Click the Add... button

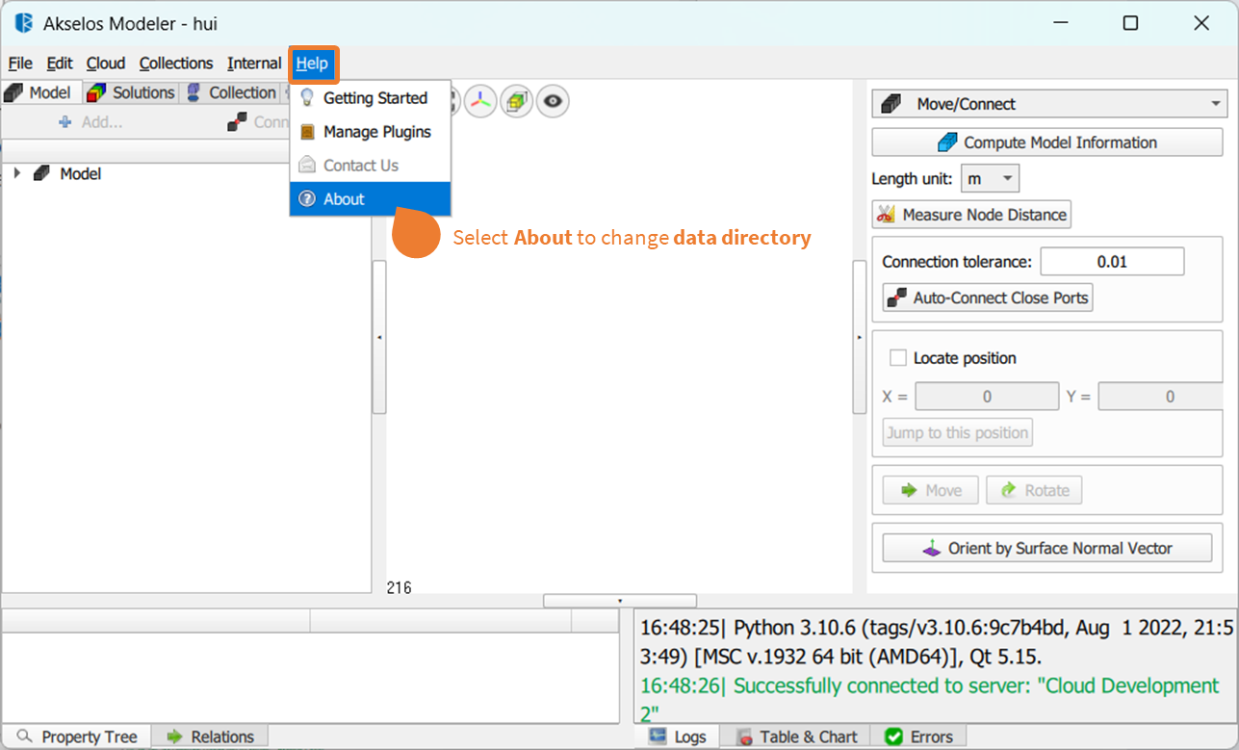click(91, 122)
